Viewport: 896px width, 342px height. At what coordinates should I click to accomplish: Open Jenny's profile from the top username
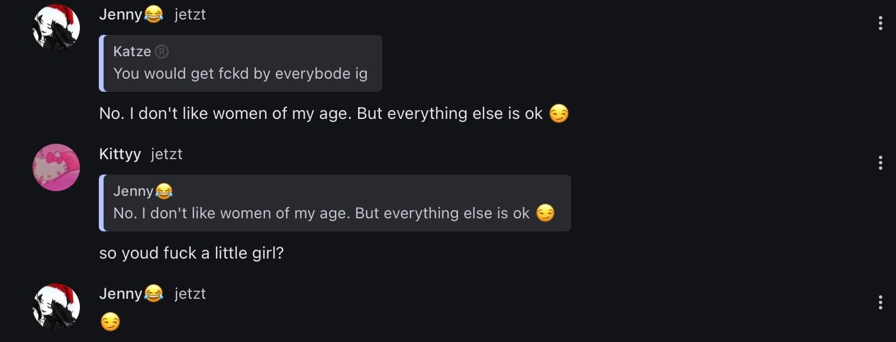coord(120,14)
